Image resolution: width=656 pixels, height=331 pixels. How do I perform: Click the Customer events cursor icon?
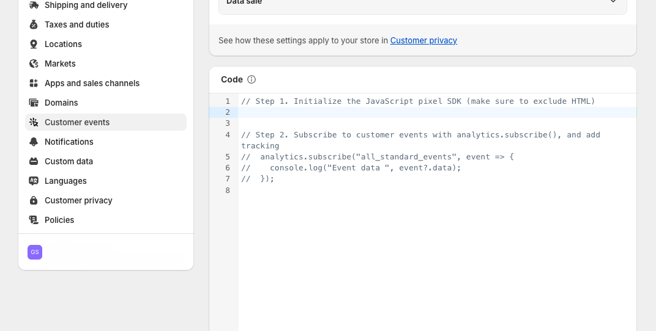34,122
